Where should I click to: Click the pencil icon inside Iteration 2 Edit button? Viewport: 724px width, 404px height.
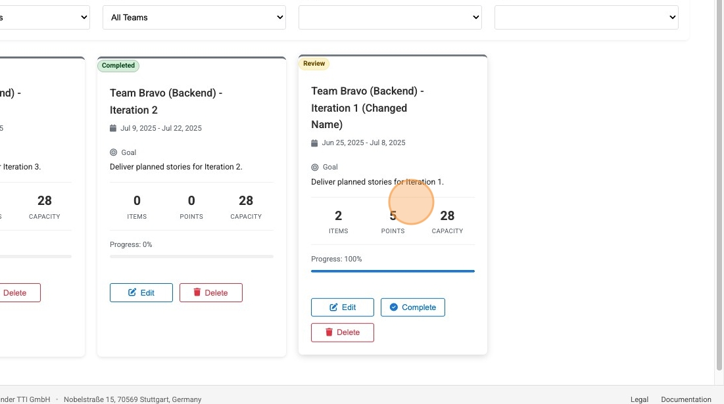click(x=130, y=292)
